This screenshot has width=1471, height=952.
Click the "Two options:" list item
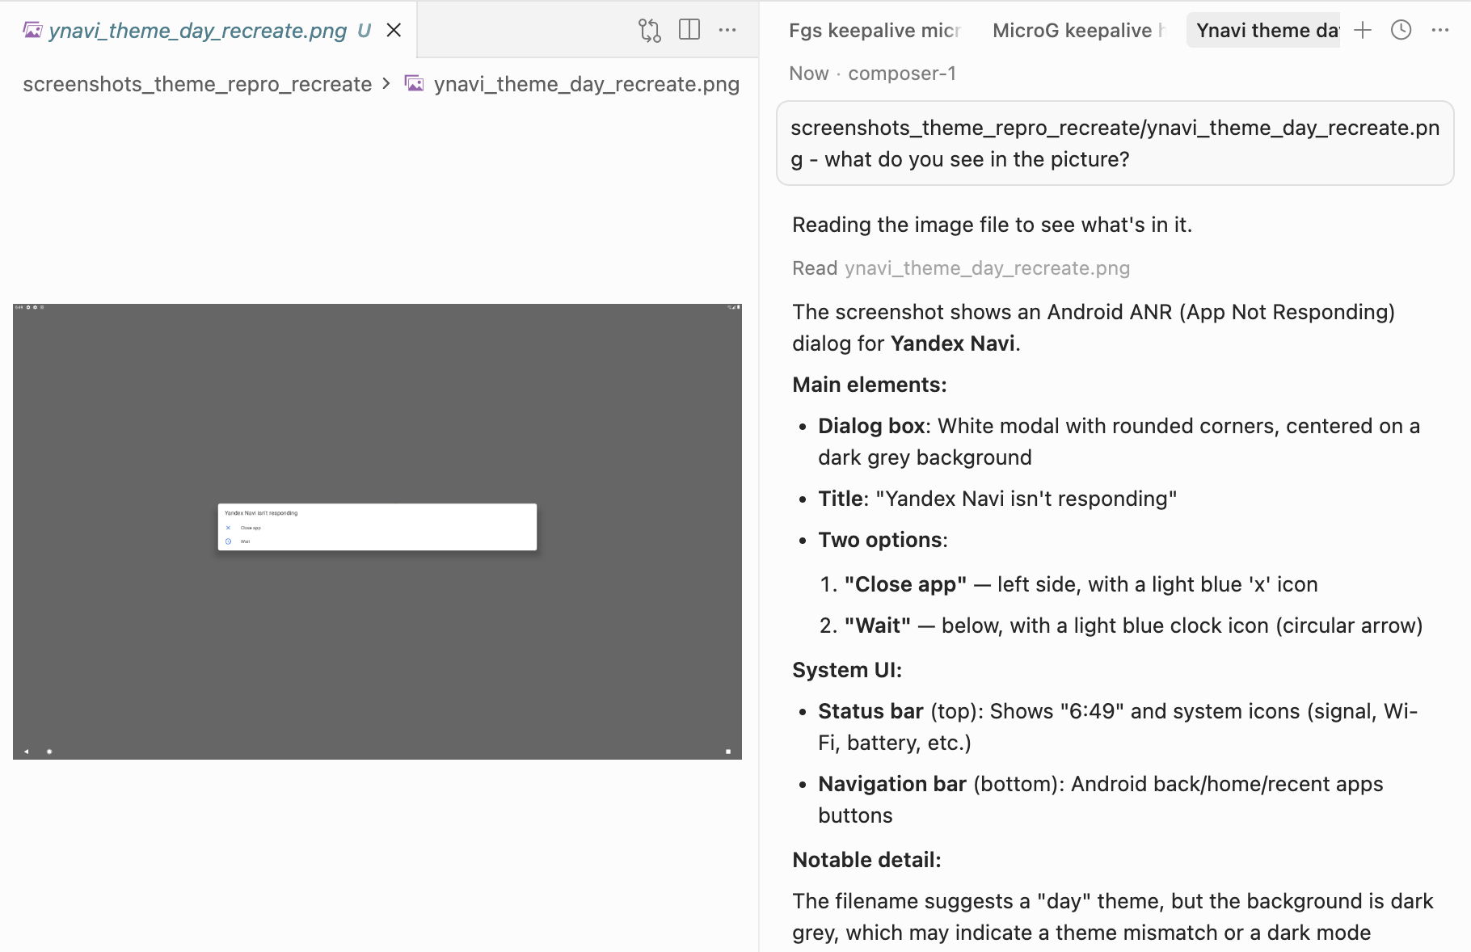coord(883,540)
